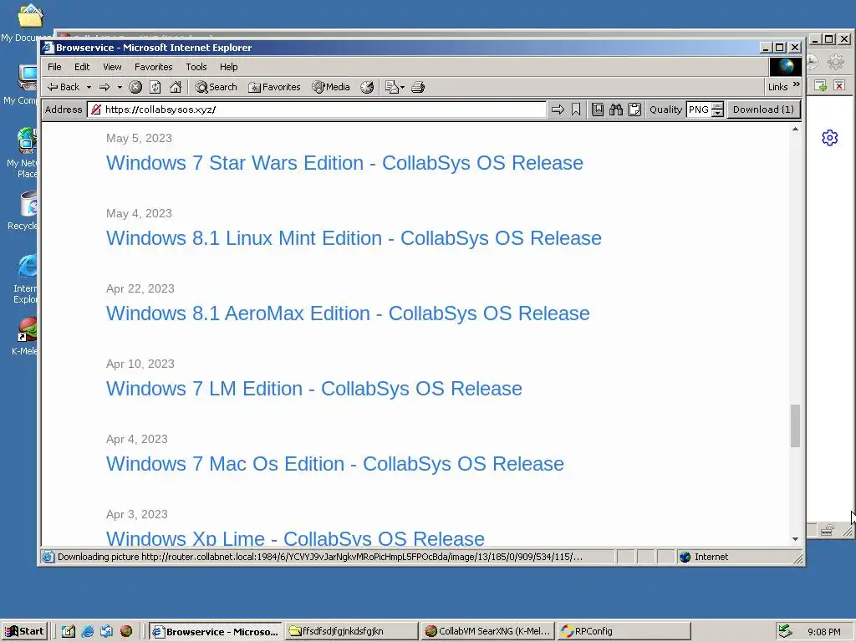Decrease Quality with the down stepper arrow
The width and height of the screenshot is (856, 642).
718,114
